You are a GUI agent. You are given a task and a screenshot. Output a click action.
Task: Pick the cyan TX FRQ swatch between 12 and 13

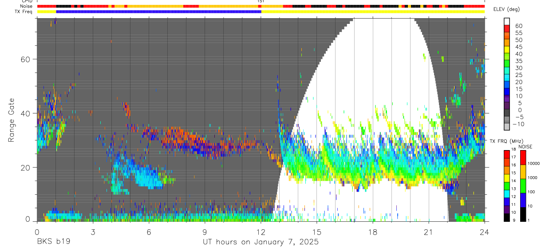point(507,193)
